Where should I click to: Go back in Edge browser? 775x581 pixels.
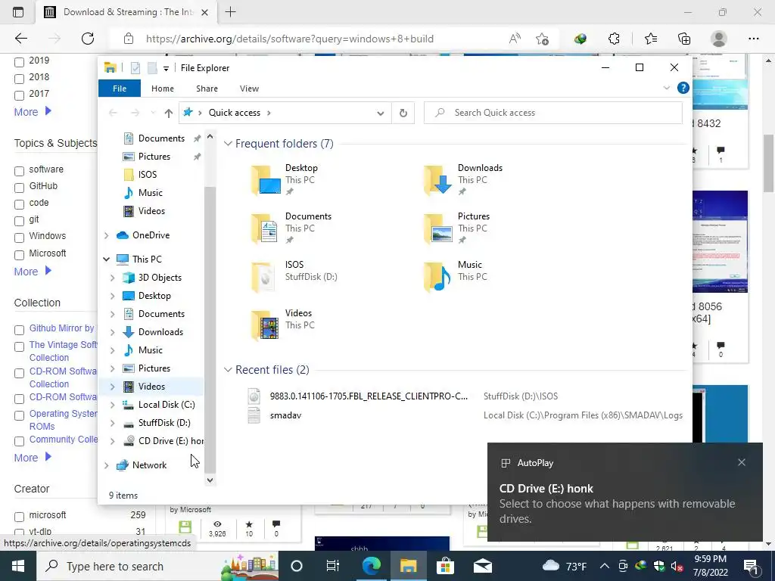pos(20,39)
